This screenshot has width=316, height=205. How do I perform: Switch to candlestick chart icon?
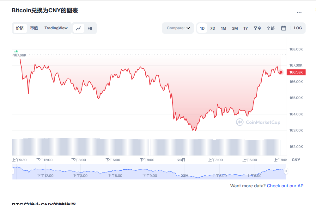(90, 28)
